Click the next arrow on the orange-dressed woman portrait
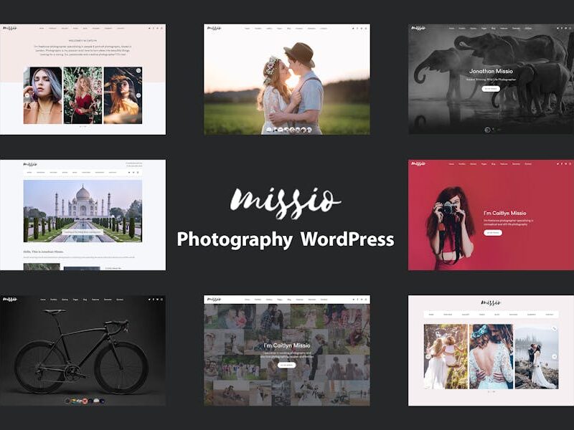The width and height of the screenshot is (574, 430). coord(138,95)
